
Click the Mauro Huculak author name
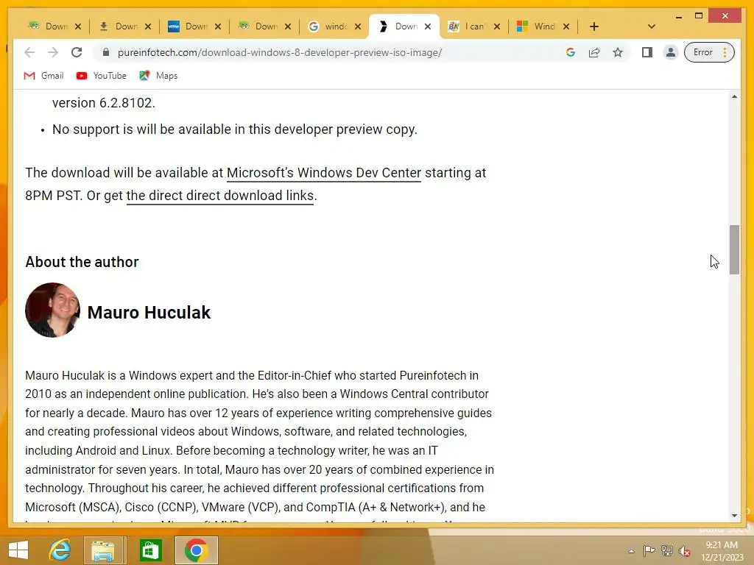pyautogui.click(x=149, y=312)
